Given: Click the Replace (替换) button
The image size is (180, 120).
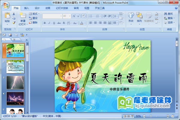Looking at the screenshot, I should click(x=169, y=18).
